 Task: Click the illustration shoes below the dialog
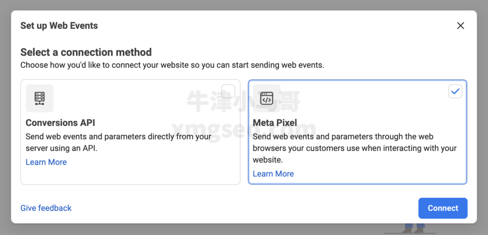413,229
